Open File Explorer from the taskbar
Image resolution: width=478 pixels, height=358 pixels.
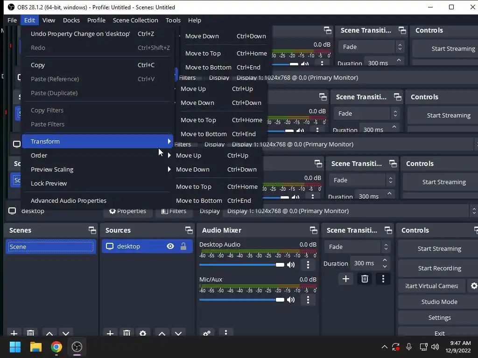pos(36,347)
